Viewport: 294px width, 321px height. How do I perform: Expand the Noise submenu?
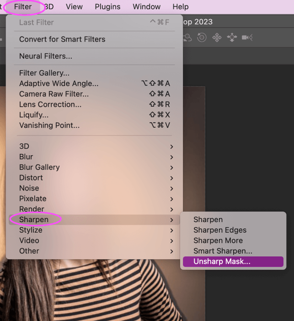94,188
